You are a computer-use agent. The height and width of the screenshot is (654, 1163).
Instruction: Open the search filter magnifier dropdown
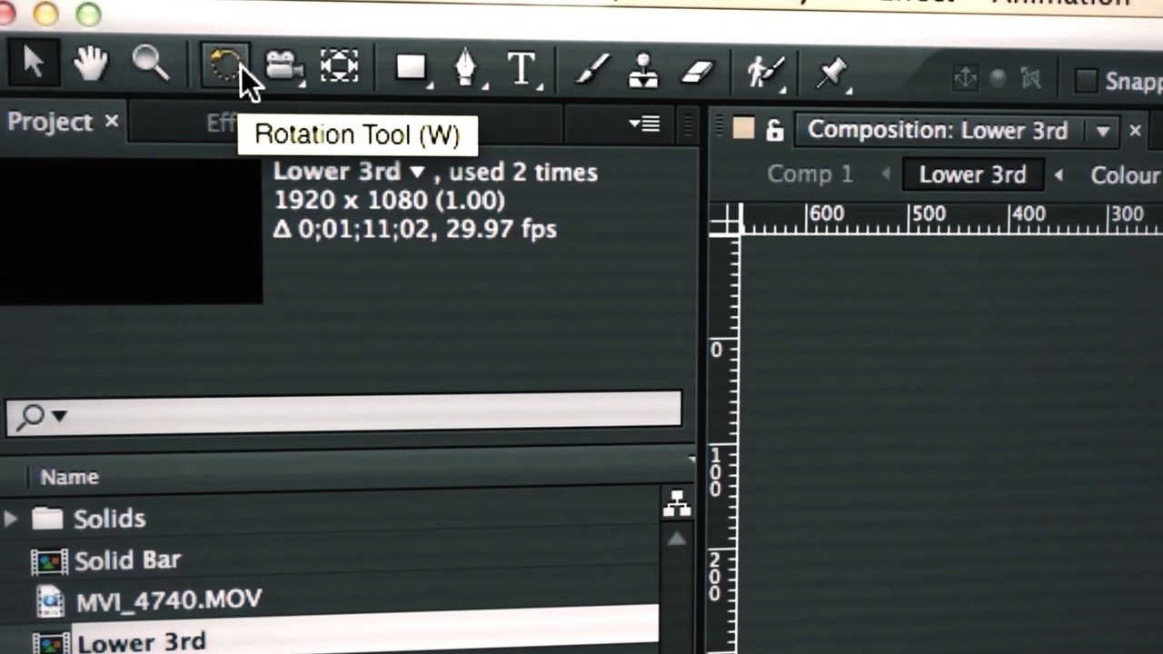[x=41, y=416]
